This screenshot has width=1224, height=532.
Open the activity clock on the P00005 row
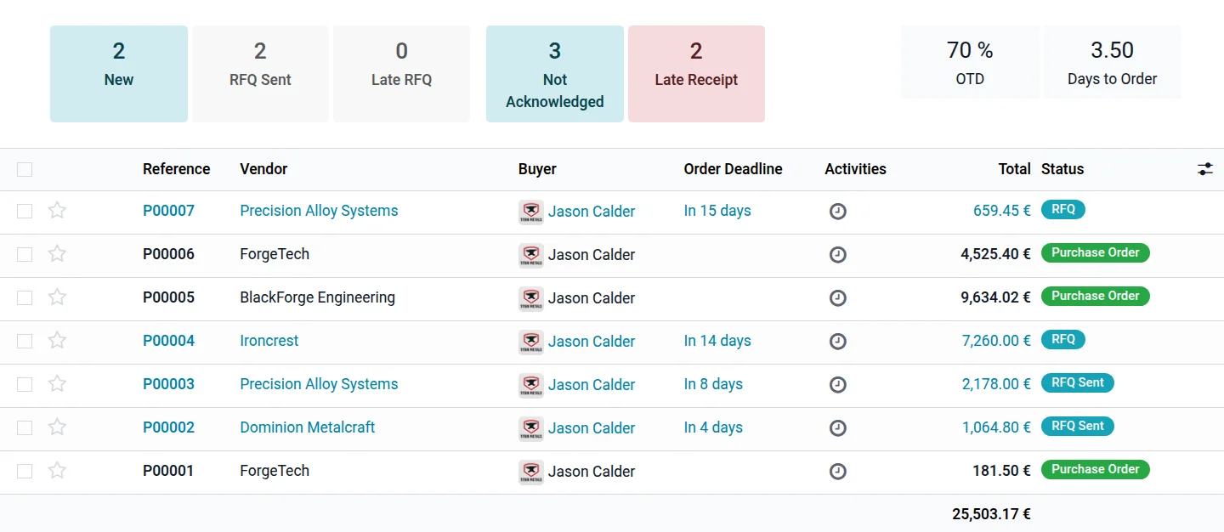[837, 298]
